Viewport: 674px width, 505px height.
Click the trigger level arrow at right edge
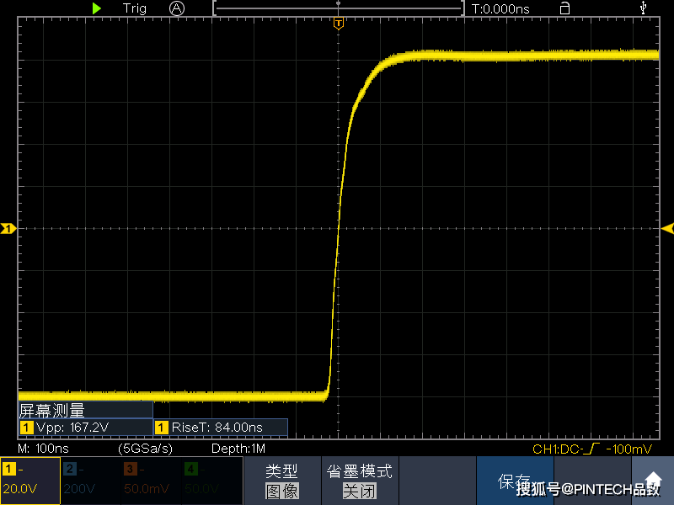click(667, 228)
